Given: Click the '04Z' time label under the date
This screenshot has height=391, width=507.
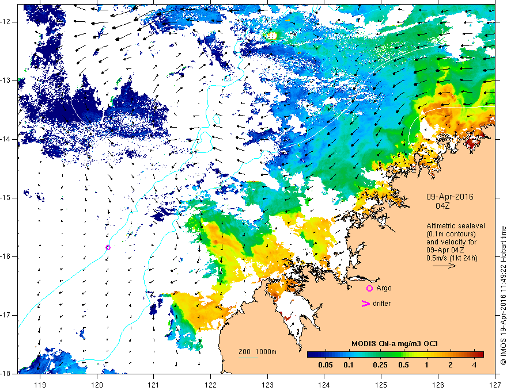Looking at the screenshot, I should tap(442, 206).
